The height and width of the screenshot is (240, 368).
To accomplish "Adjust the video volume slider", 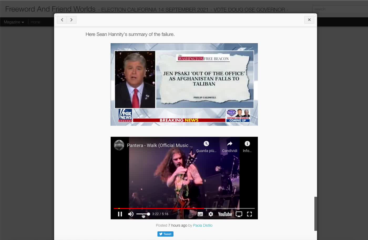I will click(143, 214).
